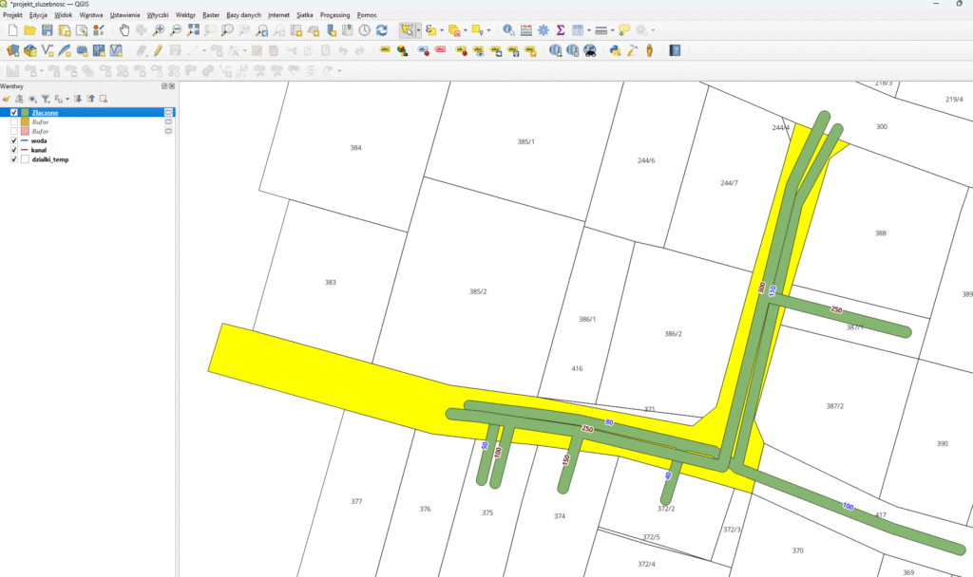Open the statistical summary sigma tool
Screen dimensions: 973x577
(x=560, y=30)
